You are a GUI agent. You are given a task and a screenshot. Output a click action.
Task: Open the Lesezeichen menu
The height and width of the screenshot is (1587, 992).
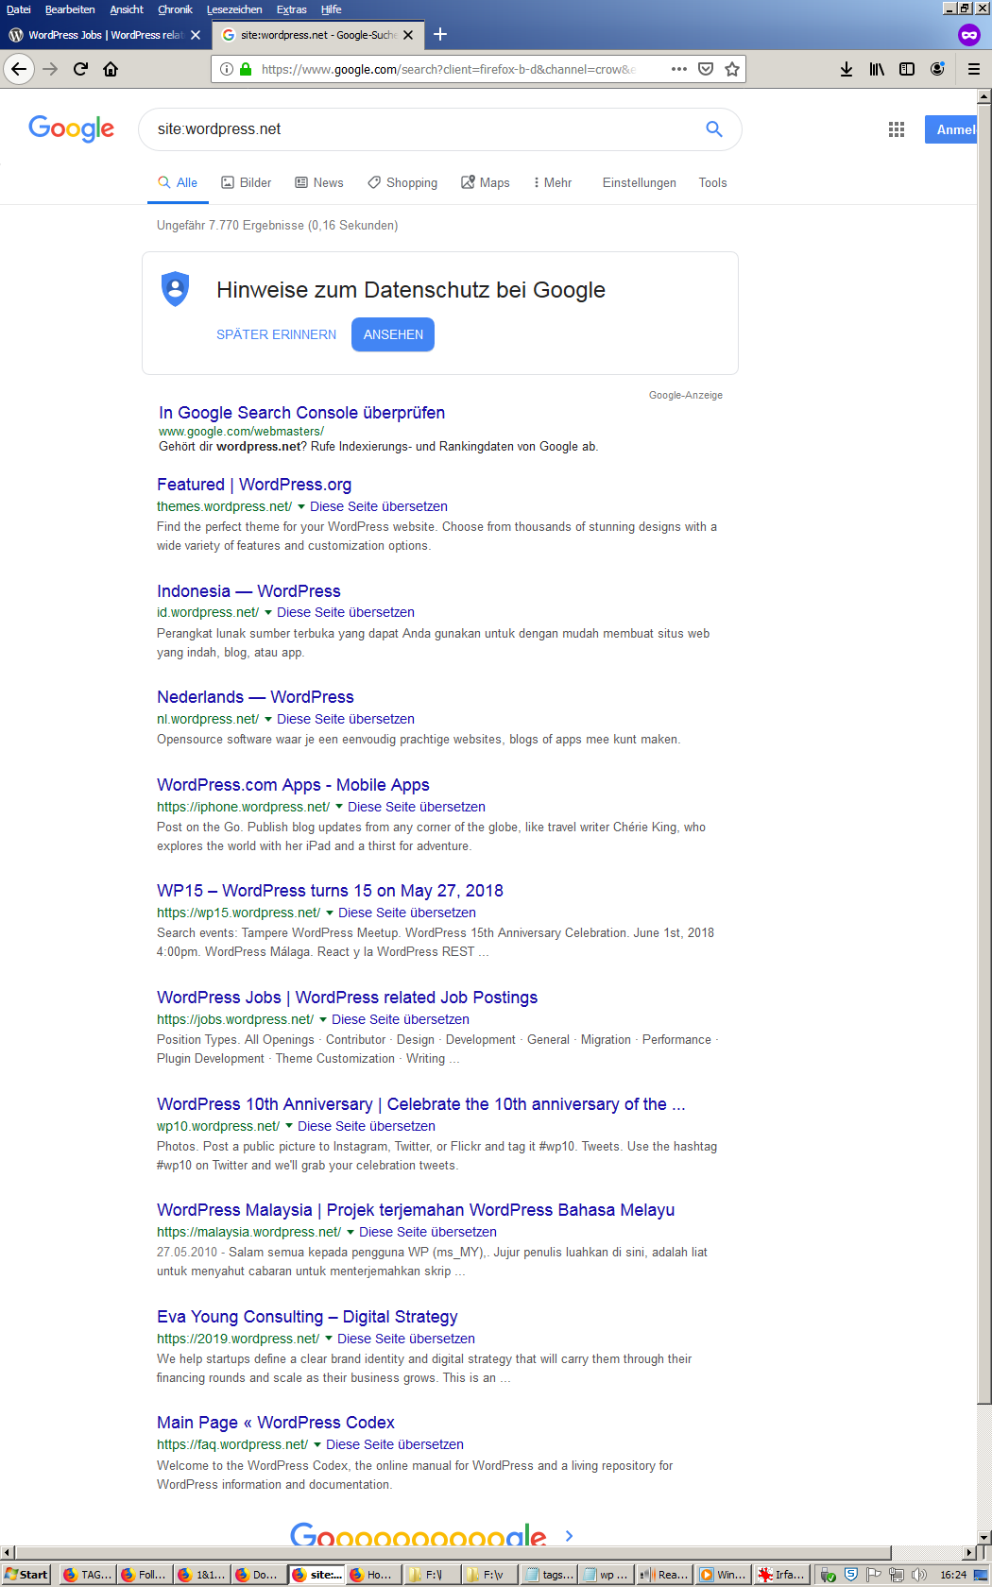coord(234,9)
